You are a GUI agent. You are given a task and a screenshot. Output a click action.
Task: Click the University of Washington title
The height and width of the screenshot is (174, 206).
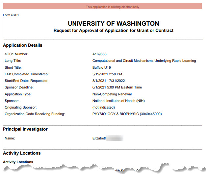tap(113, 24)
